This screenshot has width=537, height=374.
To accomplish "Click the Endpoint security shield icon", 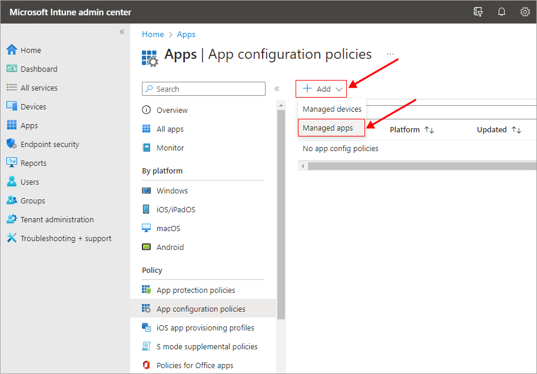I will point(12,143).
